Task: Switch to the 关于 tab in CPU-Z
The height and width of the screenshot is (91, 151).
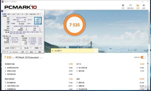Action: 38,14
